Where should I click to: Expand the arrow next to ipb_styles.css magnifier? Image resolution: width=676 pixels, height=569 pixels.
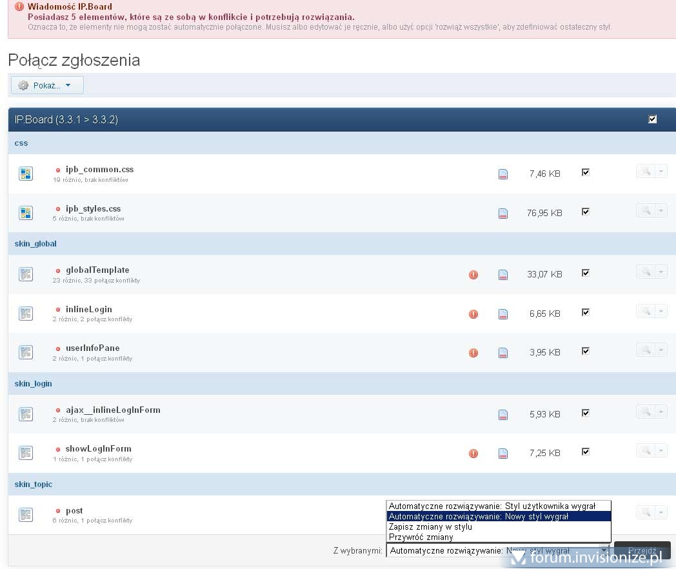[661, 210]
